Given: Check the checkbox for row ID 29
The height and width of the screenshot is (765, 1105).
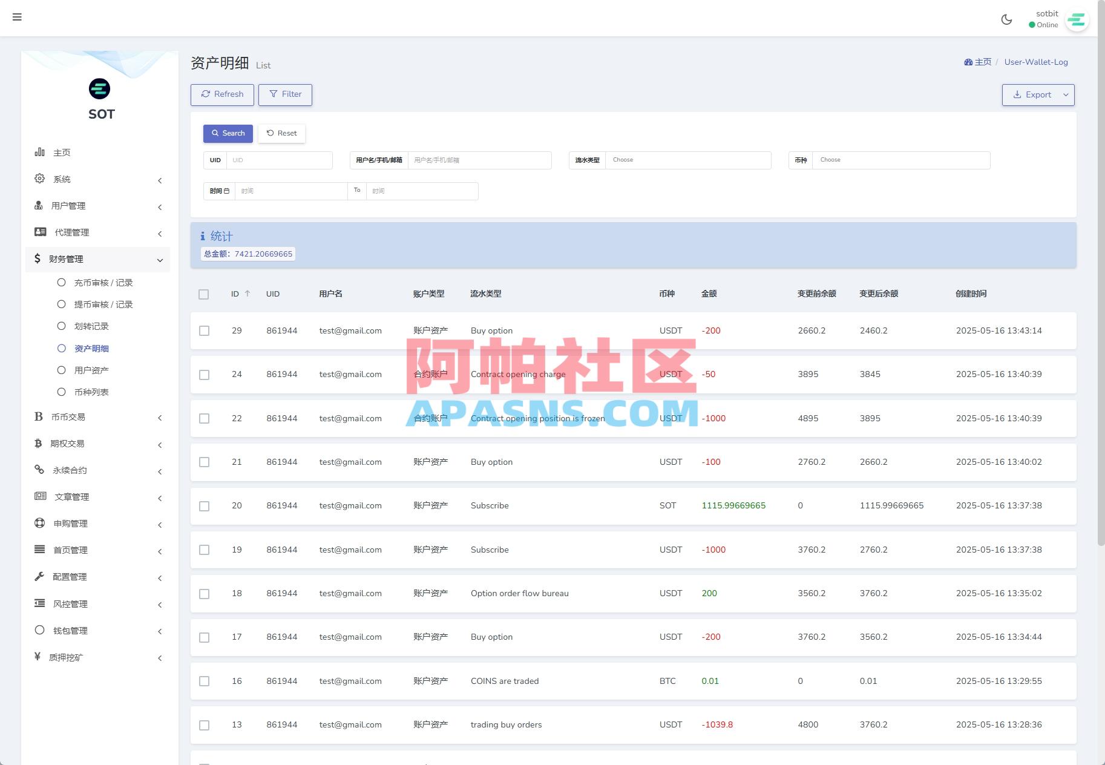Looking at the screenshot, I should pos(204,330).
